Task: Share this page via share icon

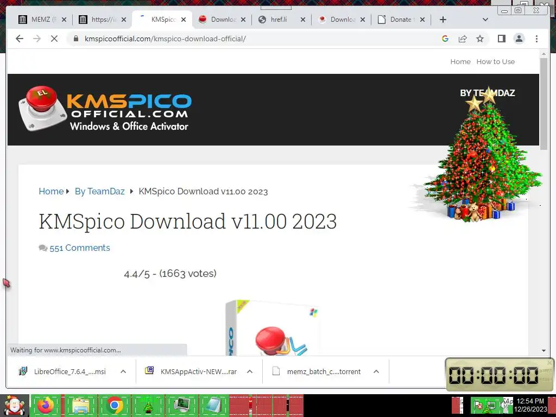Action: click(x=463, y=39)
